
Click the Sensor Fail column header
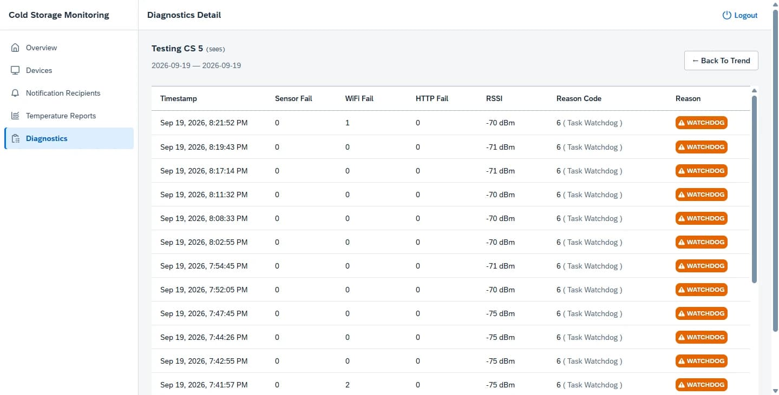(293, 98)
